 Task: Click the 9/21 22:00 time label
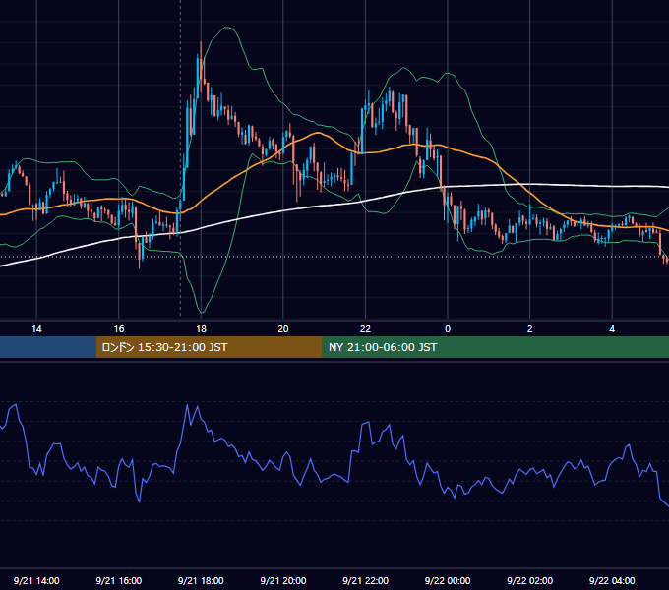pyautogui.click(x=366, y=580)
